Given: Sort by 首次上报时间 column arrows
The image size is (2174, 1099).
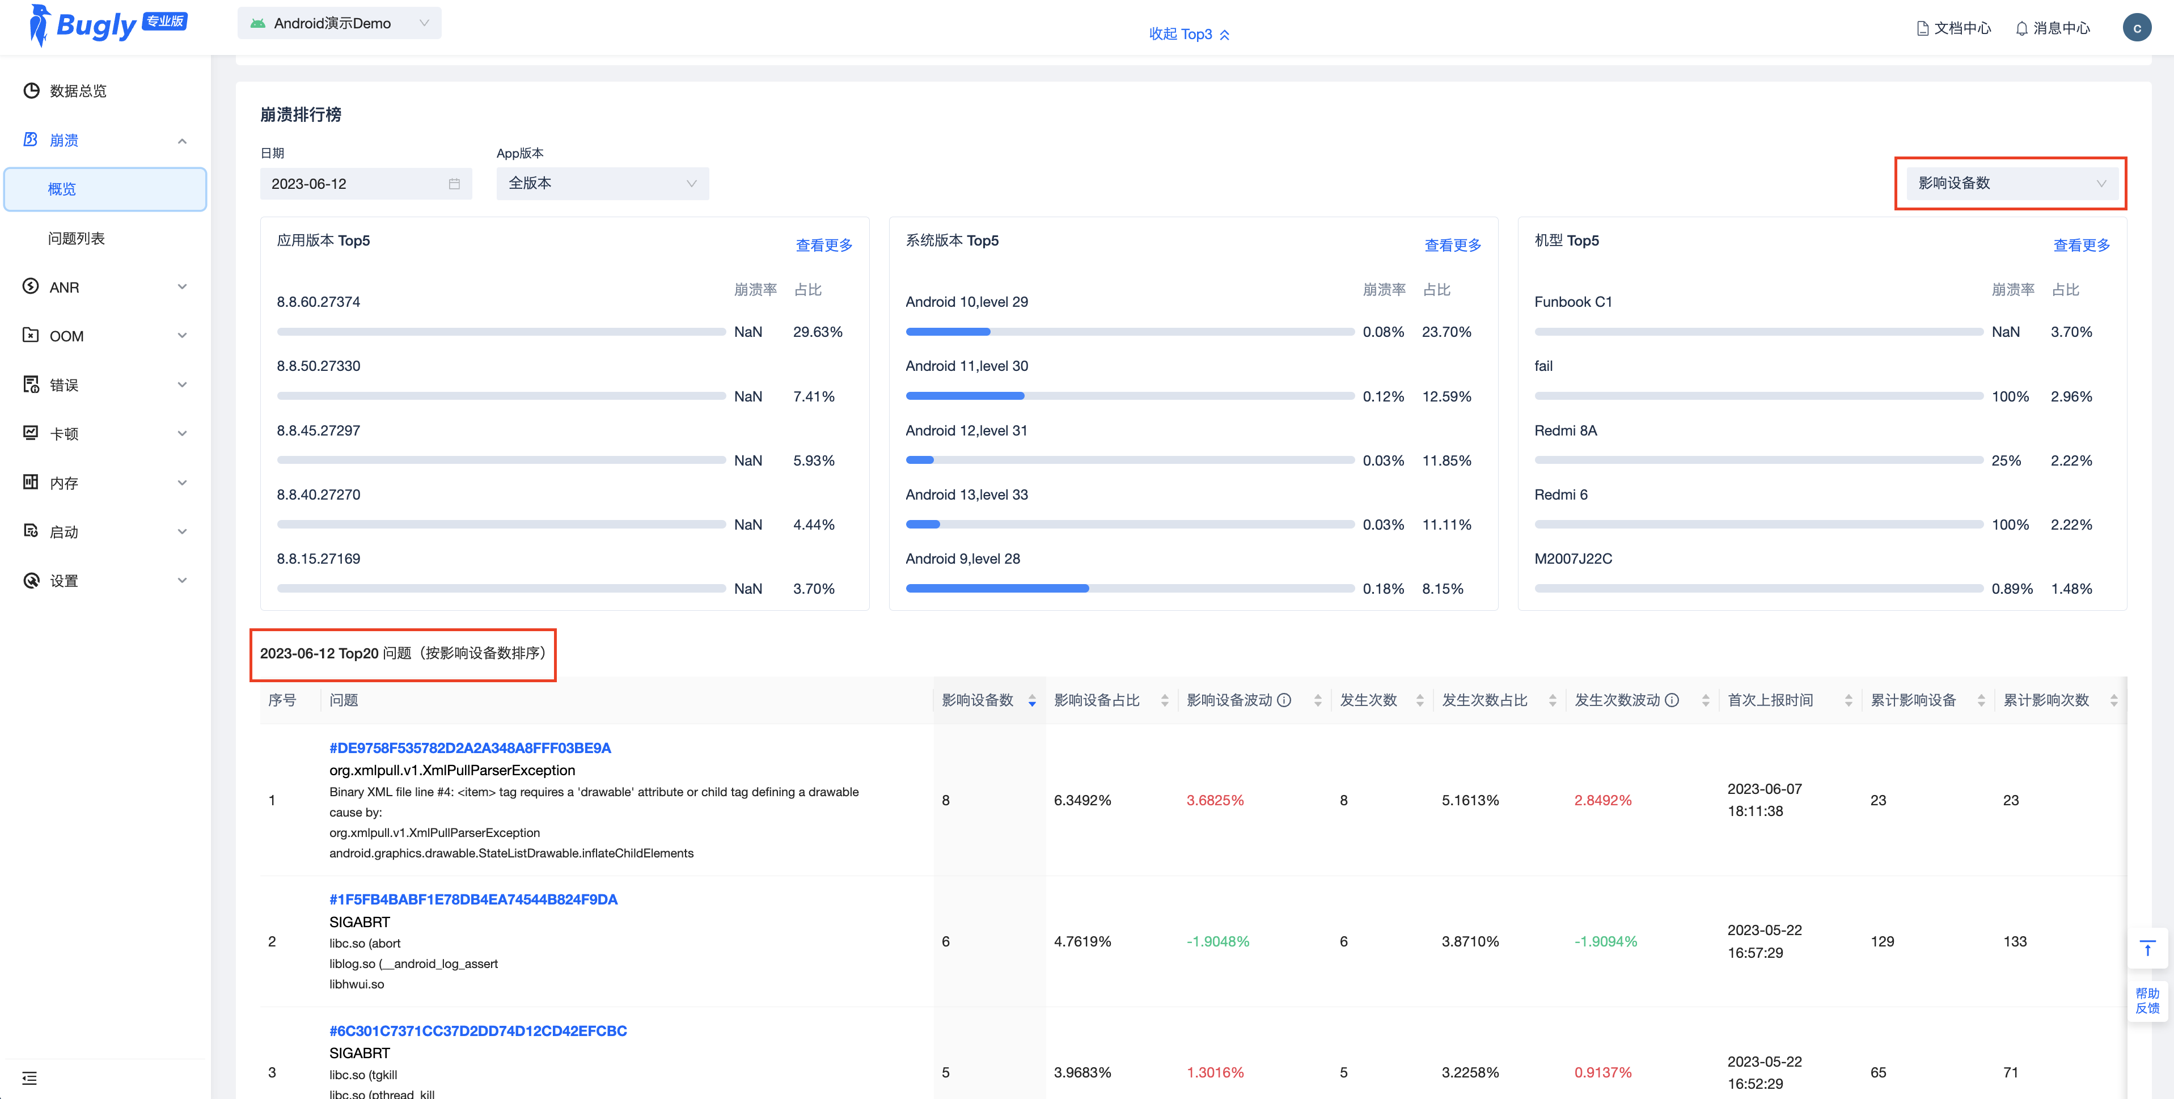Looking at the screenshot, I should point(1848,700).
